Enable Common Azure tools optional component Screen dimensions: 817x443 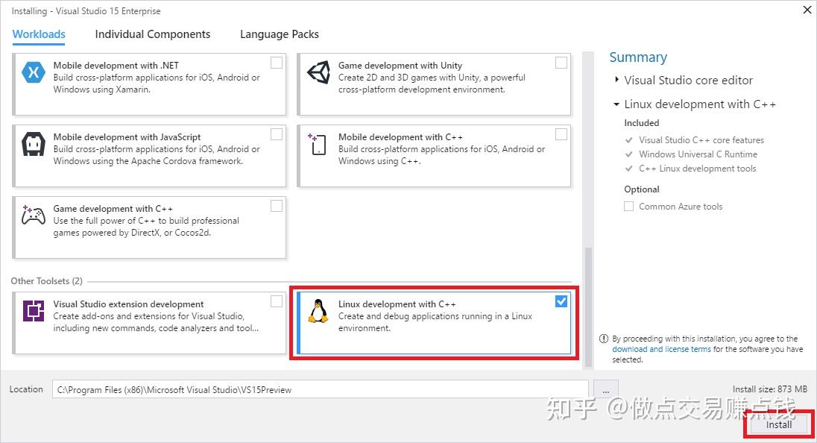coord(628,207)
